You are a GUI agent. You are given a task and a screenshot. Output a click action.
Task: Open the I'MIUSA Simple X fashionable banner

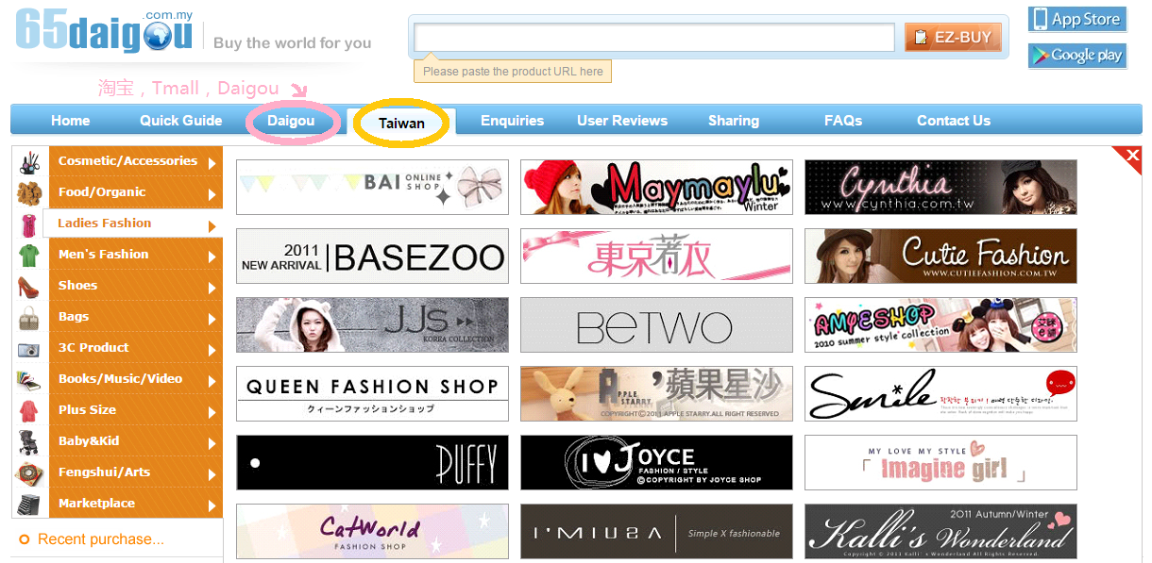tap(656, 531)
